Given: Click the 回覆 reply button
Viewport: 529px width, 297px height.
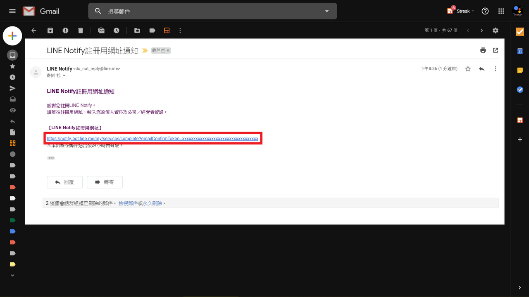Looking at the screenshot, I should (x=65, y=182).
